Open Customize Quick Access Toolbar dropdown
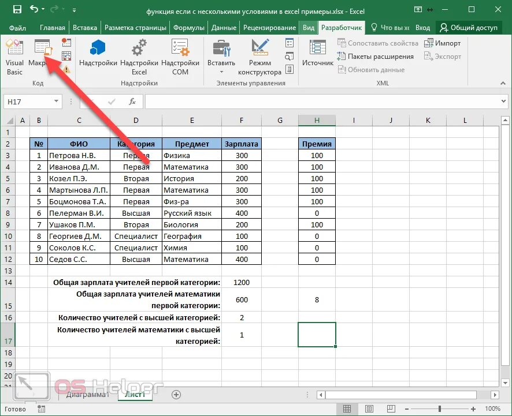The height and width of the screenshot is (416, 512). tap(74, 10)
